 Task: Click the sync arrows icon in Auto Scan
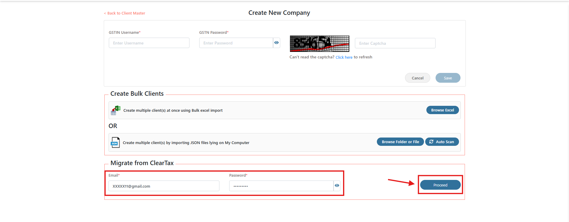(431, 142)
